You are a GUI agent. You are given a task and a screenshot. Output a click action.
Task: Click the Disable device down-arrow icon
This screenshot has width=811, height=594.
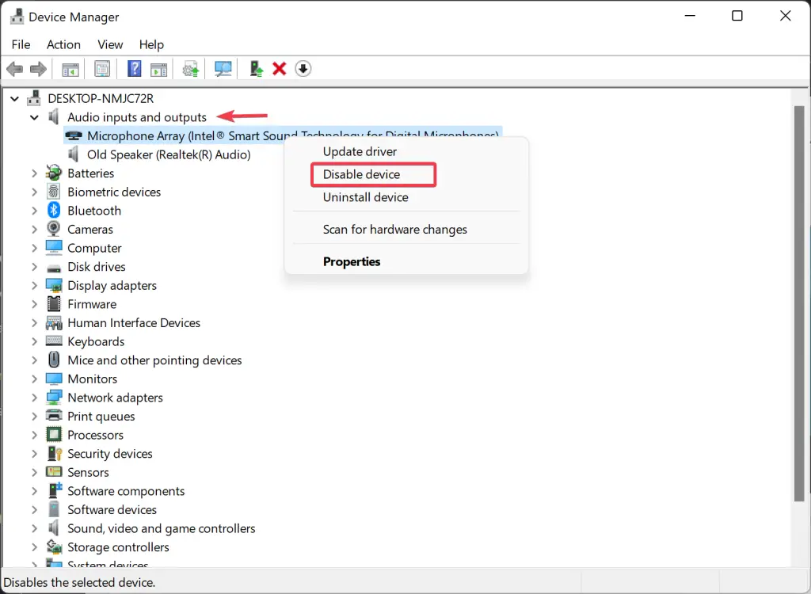click(x=303, y=68)
